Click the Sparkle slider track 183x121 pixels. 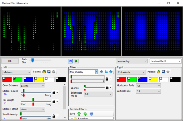pos(95,88)
